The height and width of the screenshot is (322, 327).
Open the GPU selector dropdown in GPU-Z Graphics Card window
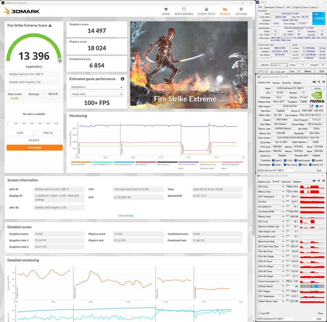pyautogui.click(x=276, y=170)
